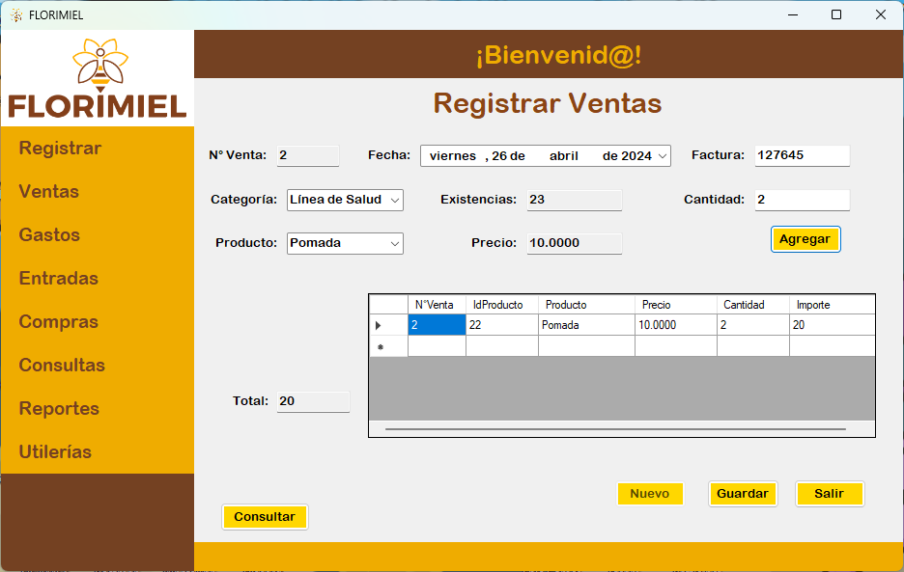Click the Salir button

click(829, 494)
